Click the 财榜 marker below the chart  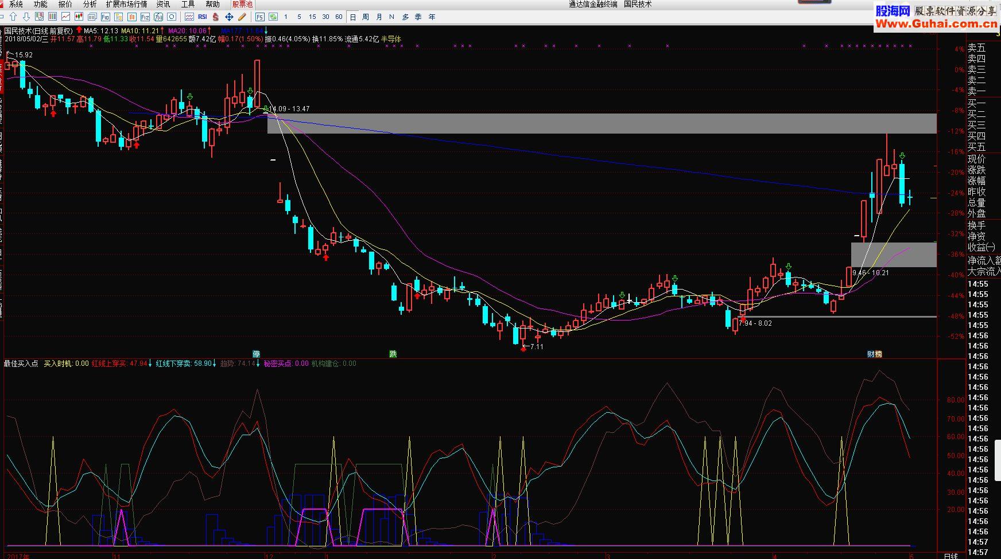click(x=875, y=354)
